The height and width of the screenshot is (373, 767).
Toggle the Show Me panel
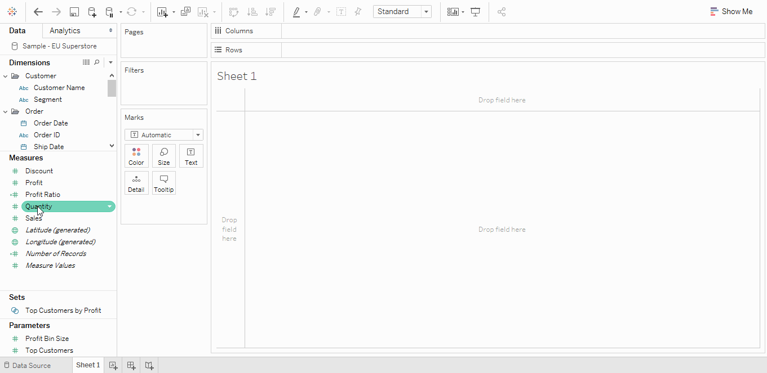coord(731,11)
